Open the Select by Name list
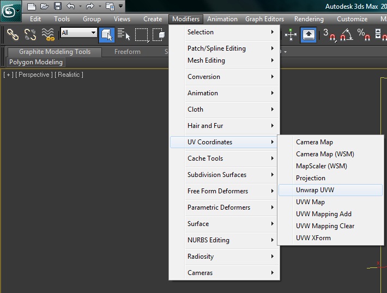 point(124,34)
